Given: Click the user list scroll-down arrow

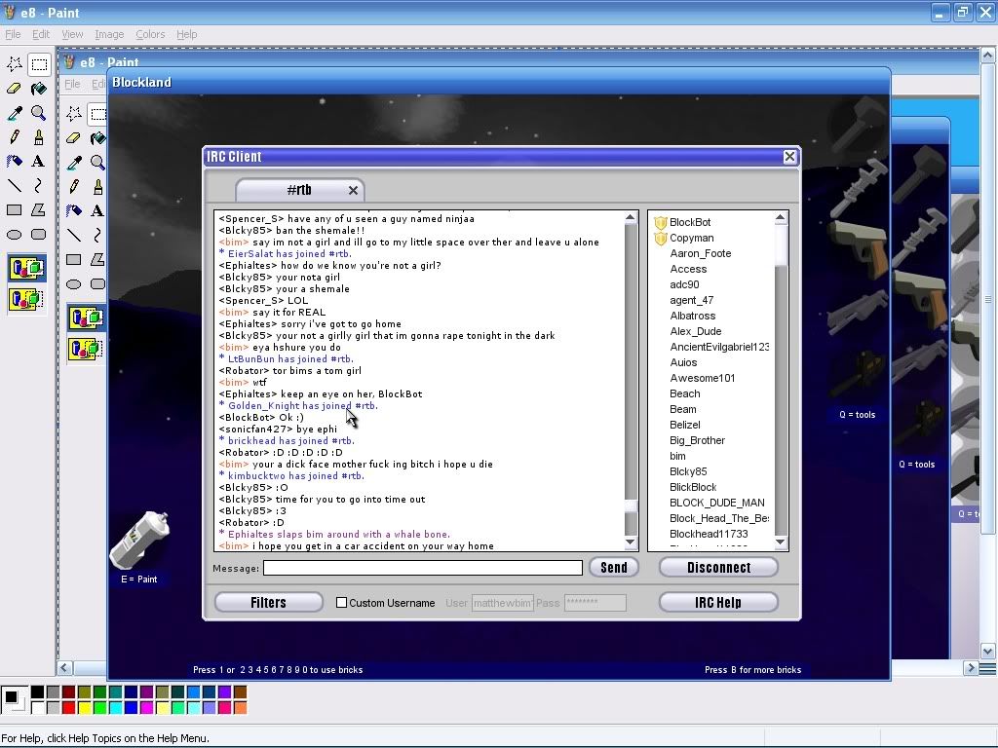Looking at the screenshot, I should point(781,542).
